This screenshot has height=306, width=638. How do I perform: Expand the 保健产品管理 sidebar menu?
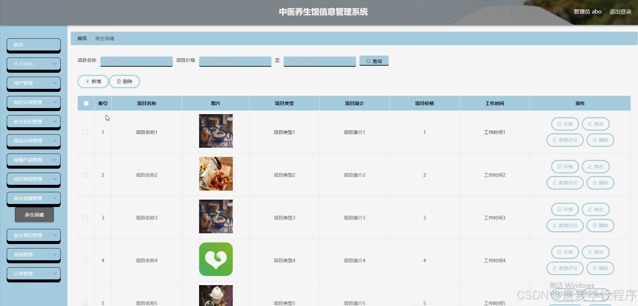tap(34, 160)
